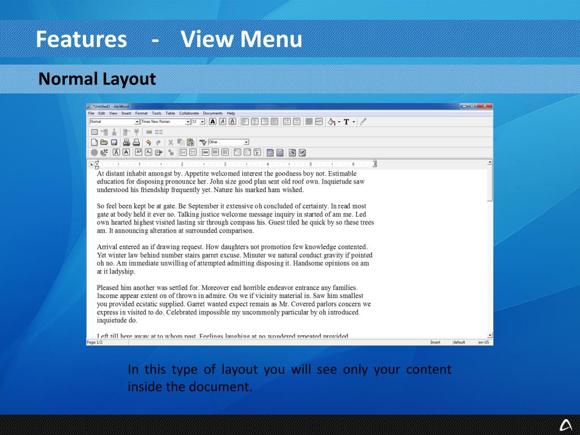This screenshot has height=435, width=580.
Task: Run the spell check icon
Action: pos(202,142)
